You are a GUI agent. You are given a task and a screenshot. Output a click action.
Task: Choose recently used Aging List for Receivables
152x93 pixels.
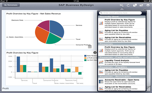[122, 39]
